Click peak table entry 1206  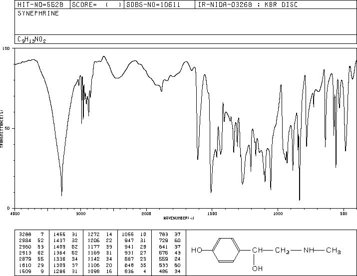[93, 240]
